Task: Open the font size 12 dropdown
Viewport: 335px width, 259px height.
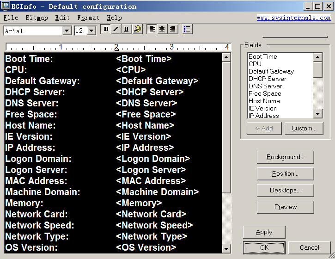Action: (x=91, y=31)
